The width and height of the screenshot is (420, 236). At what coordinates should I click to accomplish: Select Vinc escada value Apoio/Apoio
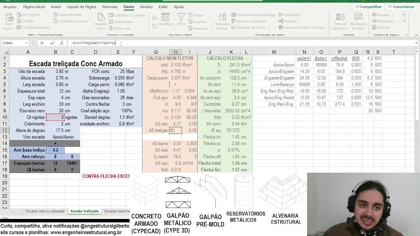63,137
